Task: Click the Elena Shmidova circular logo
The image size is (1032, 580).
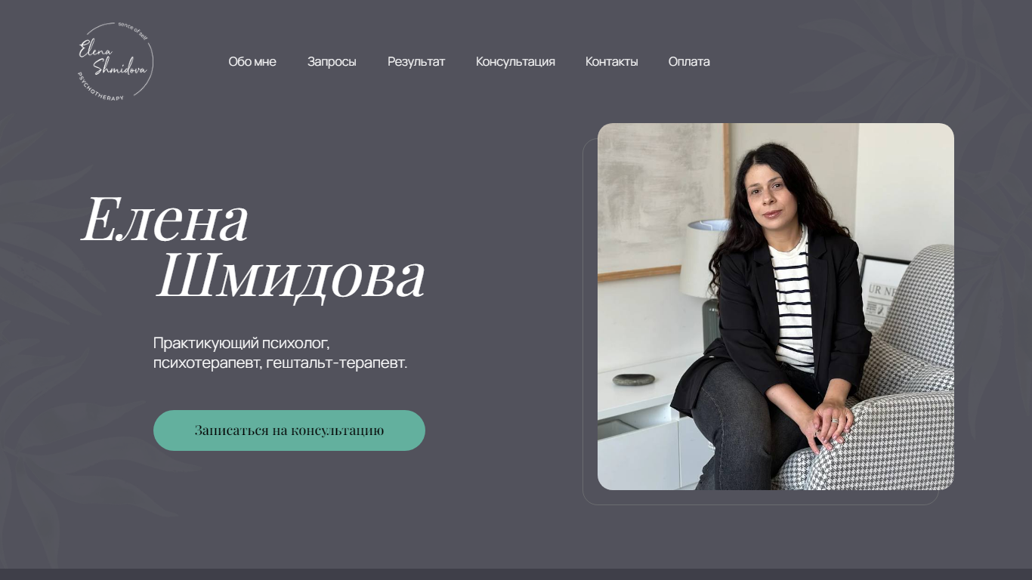Action: point(116,62)
